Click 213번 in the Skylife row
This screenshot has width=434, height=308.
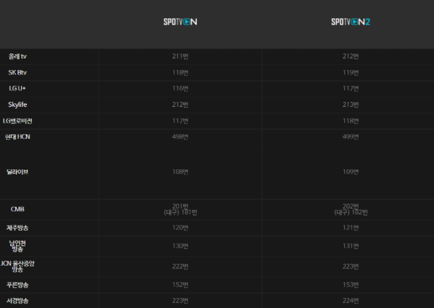pos(350,104)
